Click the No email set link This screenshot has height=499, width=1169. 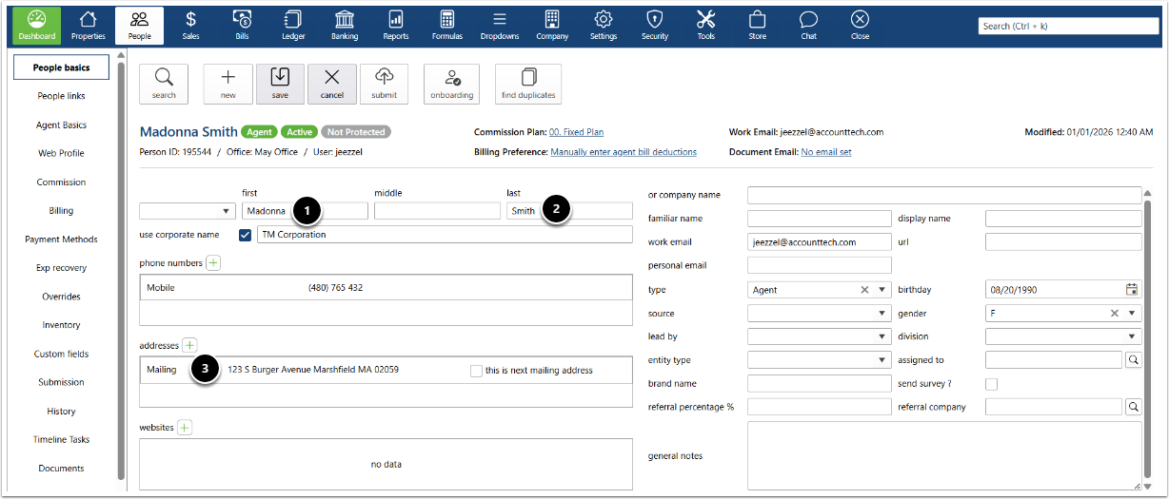(x=825, y=152)
